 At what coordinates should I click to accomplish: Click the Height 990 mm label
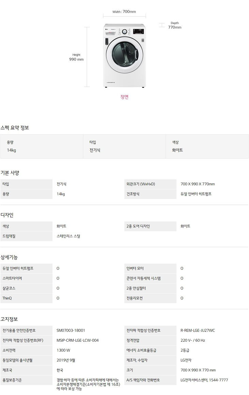76,57
